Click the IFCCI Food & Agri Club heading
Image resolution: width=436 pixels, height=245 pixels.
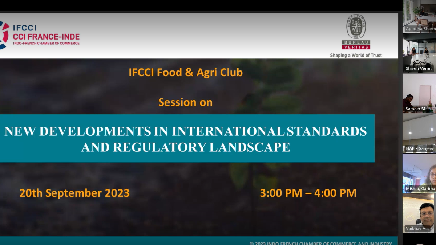tap(185, 73)
